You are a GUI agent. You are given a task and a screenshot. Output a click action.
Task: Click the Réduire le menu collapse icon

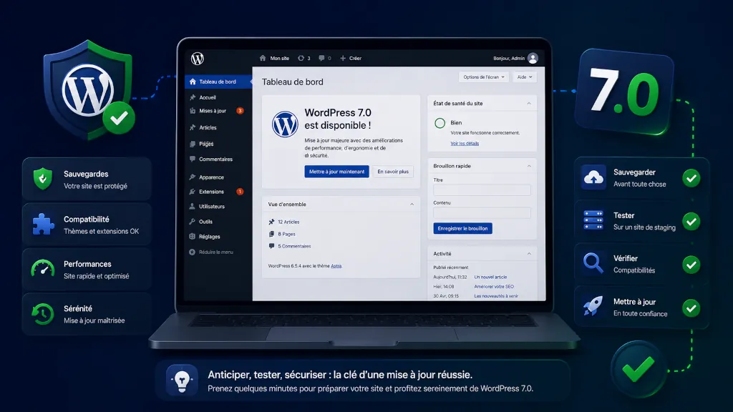tap(192, 252)
